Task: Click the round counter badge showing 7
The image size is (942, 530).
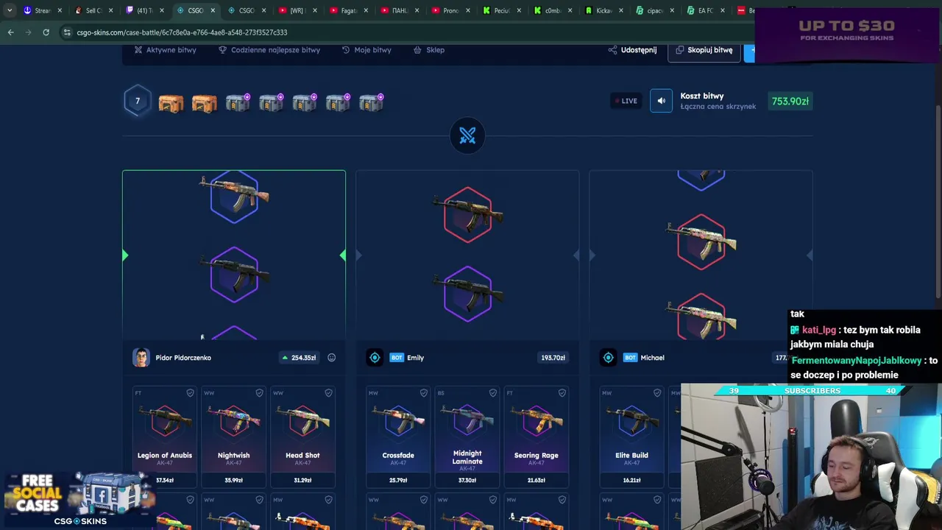Action: coord(137,102)
